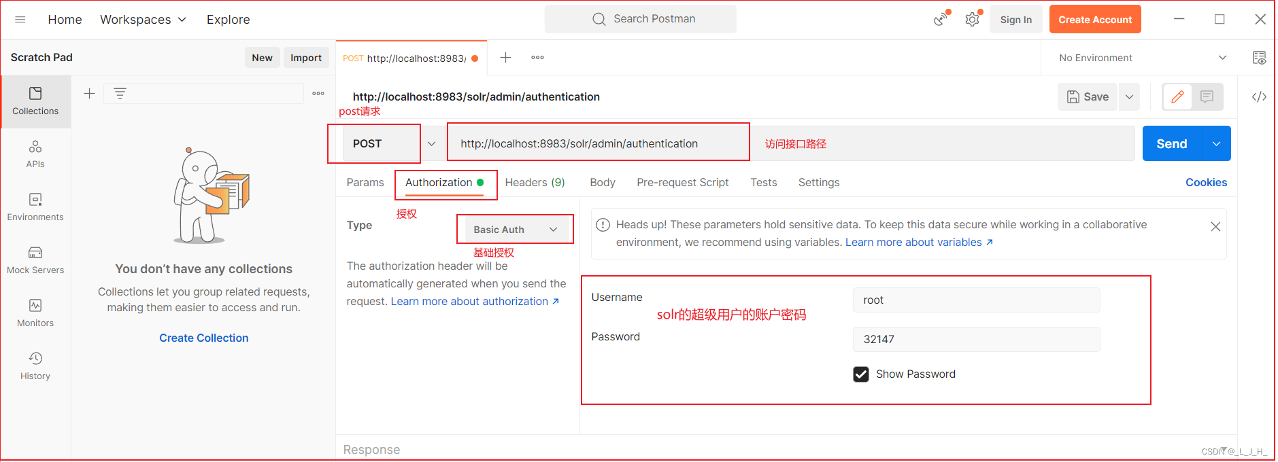This screenshot has height=462, width=1278.
Task: Open Learn more about authorization link
Action: (475, 301)
